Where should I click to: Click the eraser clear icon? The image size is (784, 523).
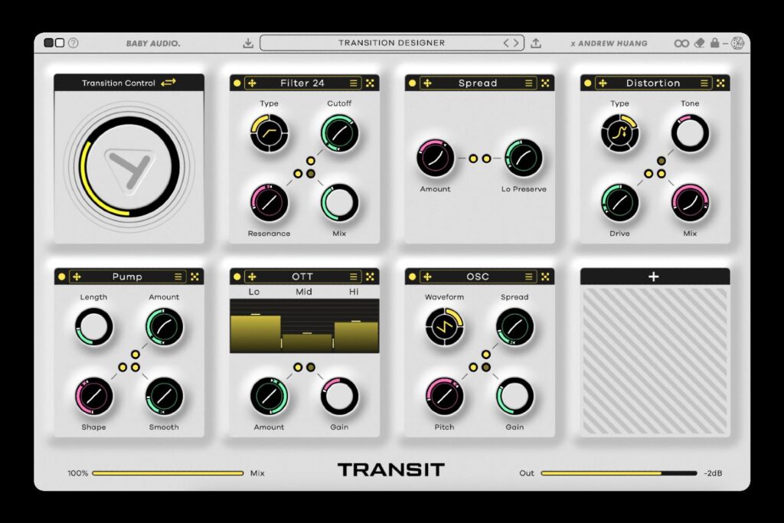[700, 43]
